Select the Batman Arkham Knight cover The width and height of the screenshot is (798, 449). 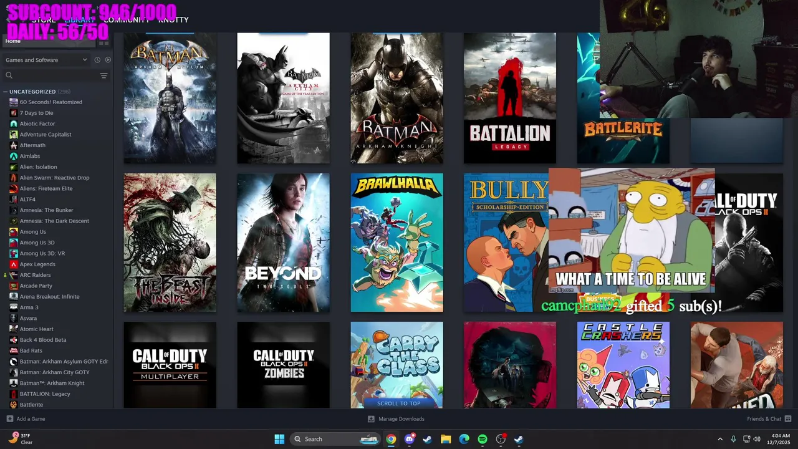pyautogui.click(x=397, y=98)
